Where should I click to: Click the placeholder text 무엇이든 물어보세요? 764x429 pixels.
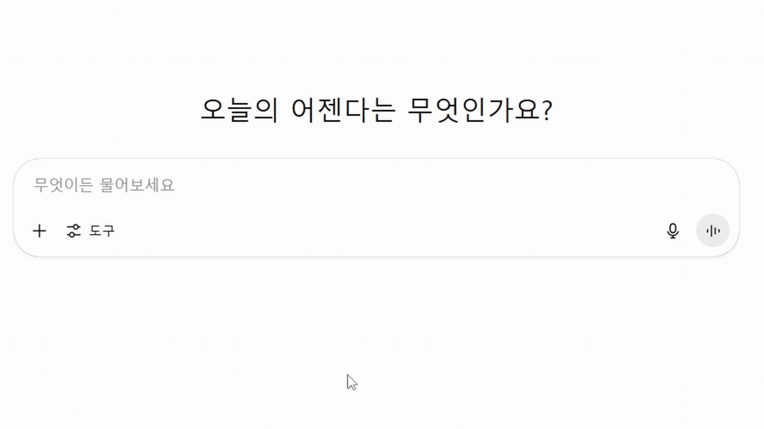[104, 185]
